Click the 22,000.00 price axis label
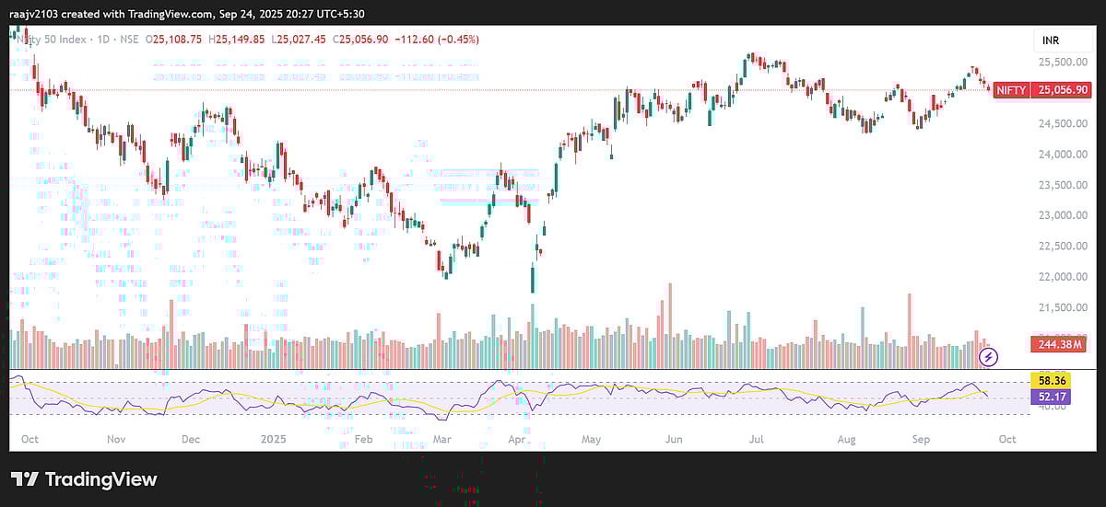 tap(1063, 277)
